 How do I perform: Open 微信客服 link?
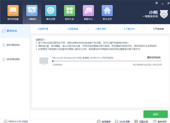click(106, 121)
